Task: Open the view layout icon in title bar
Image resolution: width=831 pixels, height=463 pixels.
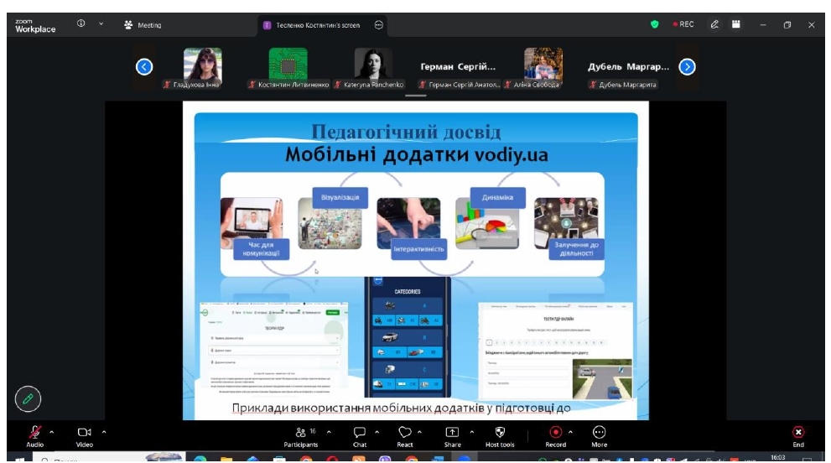Action: 736,24
